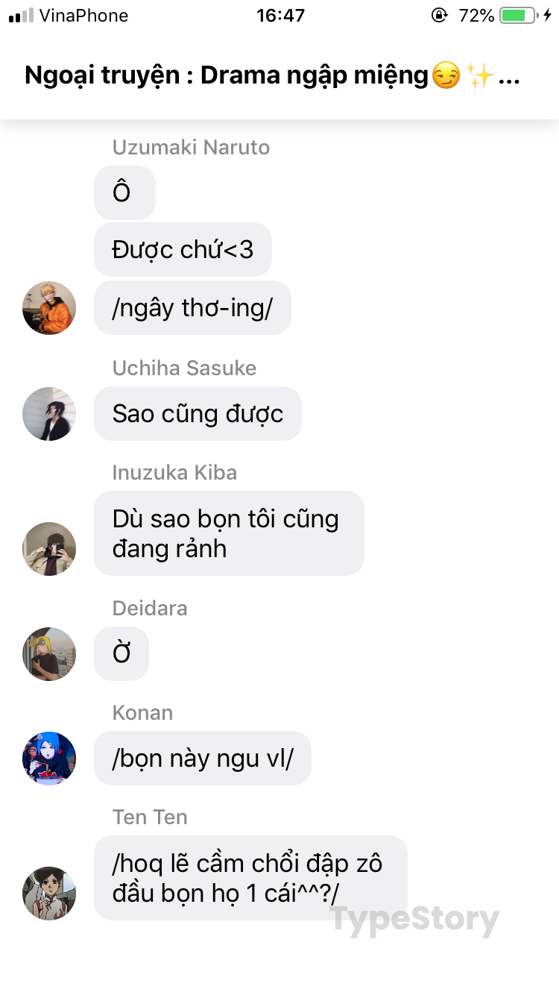Tap the Uchiha Sasuke sender name

(x=184, y=368)
